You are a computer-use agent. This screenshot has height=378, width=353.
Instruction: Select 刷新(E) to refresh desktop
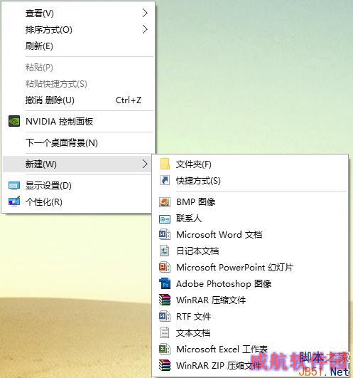(x=77, y=46)
